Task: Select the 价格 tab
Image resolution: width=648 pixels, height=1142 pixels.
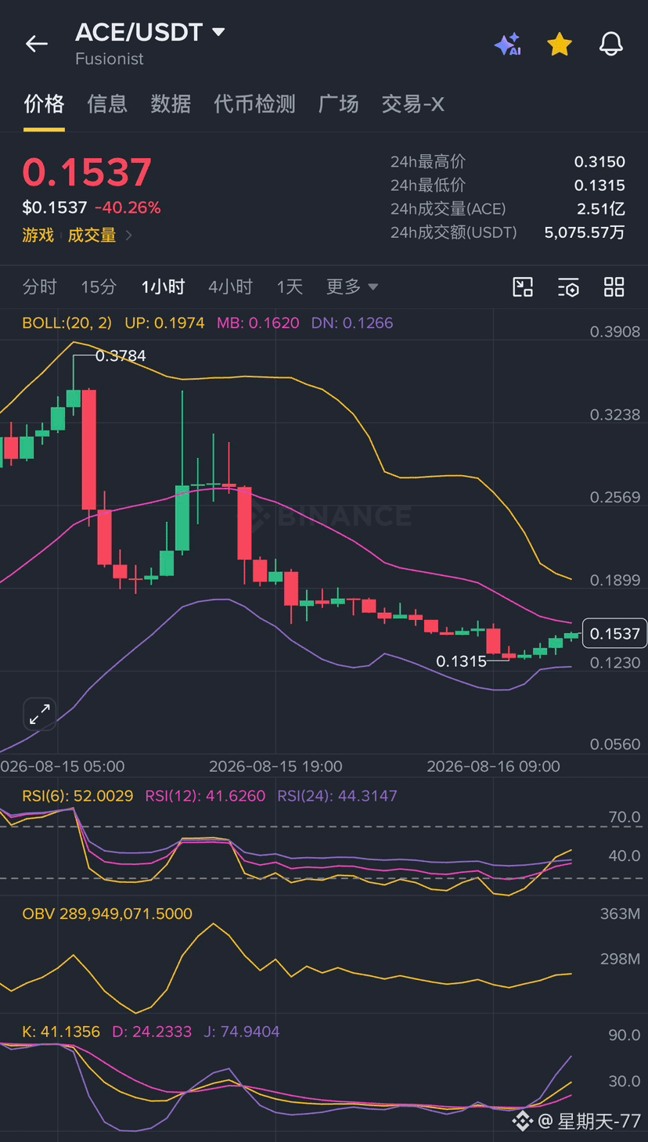Action: (x=44, y=103)
